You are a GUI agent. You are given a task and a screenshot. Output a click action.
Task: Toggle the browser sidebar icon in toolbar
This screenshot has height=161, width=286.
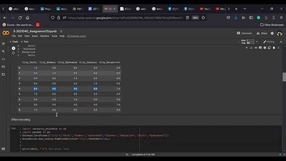coord(251,18)
